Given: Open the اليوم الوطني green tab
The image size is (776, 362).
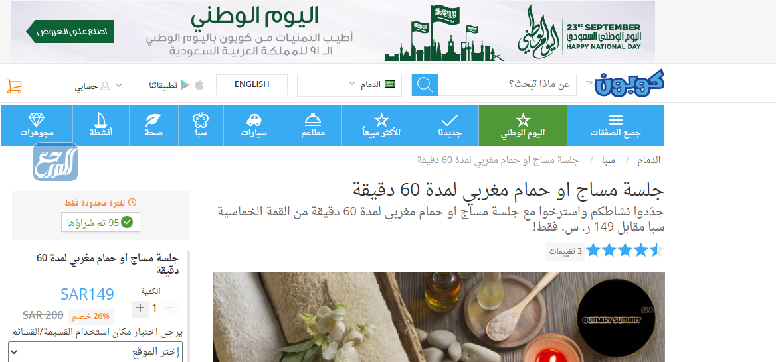Looking at the screenshot, I should pos(523,125).
